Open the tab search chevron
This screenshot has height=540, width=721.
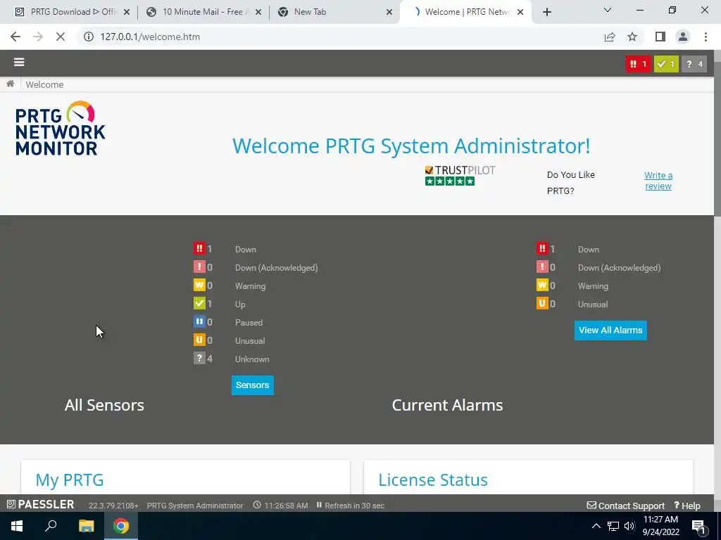point(608,10)
